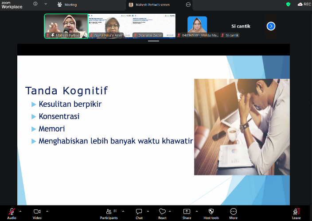Click the green encryption shield icon
This screenshot has width=312, height=221.
[x=288, y=4]
